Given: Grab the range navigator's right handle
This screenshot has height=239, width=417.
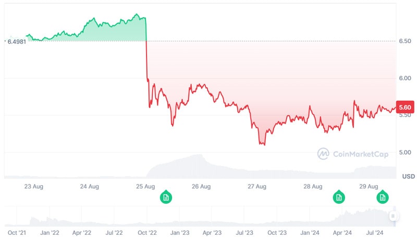Looking at the screenshot, I should point(393,216).
